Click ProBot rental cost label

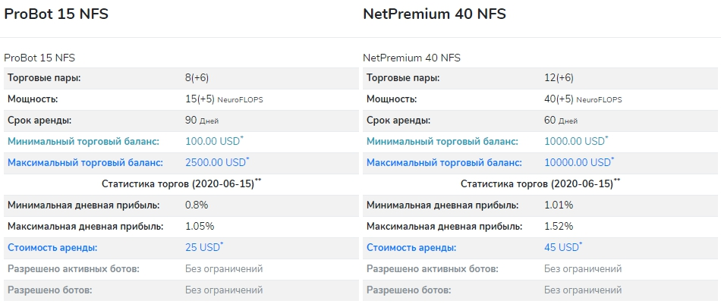click(52, 248)
